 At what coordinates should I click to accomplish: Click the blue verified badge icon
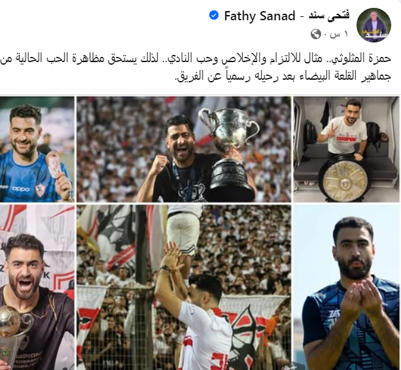point(214,16)
